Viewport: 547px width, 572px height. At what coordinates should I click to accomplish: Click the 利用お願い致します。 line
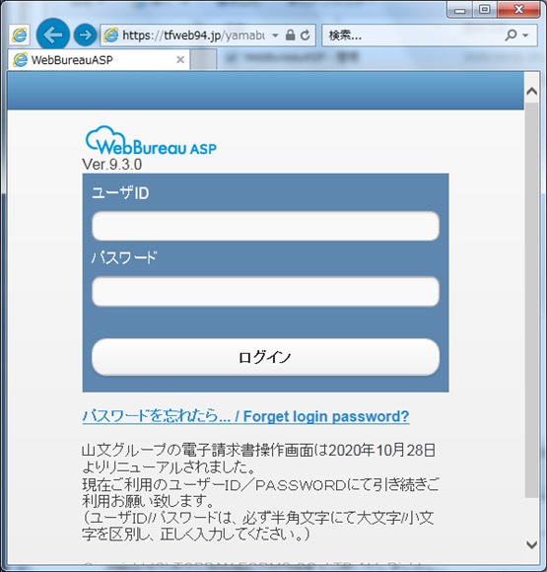click(148, 501)
